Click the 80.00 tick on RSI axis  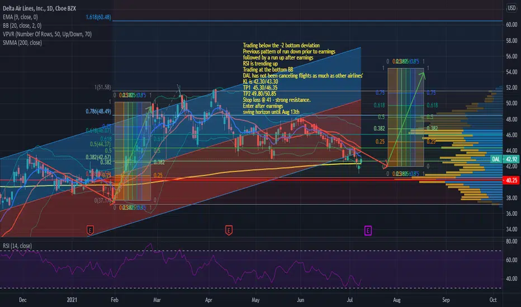click(x=511, y=241)
